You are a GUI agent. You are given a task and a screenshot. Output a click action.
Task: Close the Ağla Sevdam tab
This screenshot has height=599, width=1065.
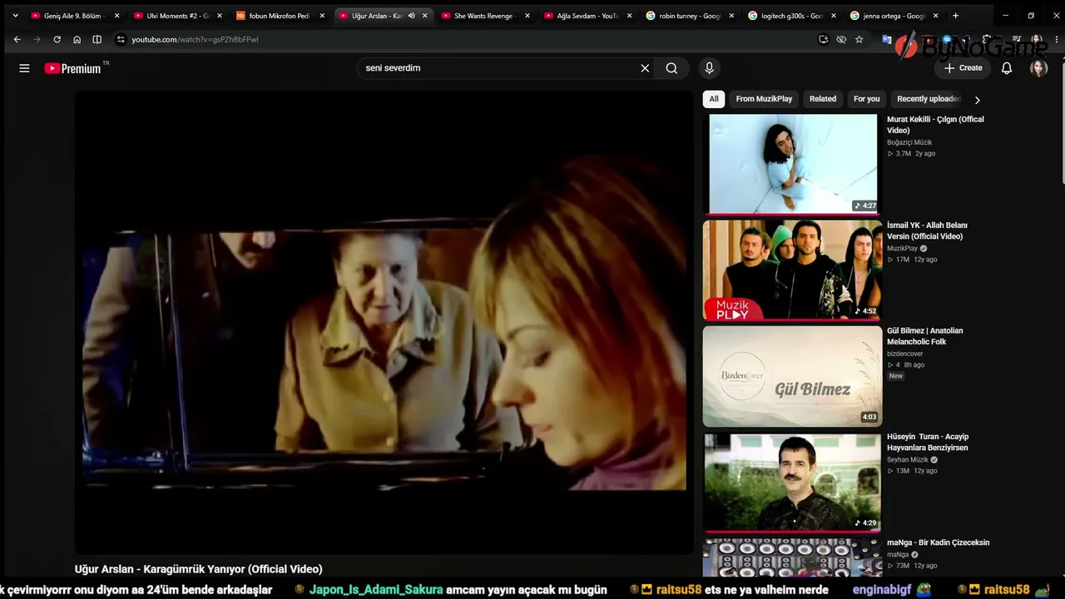(x=630, y=16)
